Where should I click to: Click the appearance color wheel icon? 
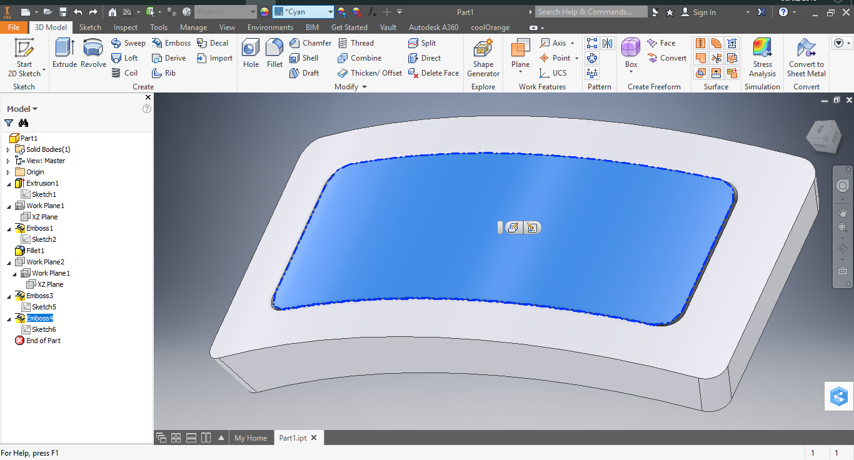click(x=264, y=12)
